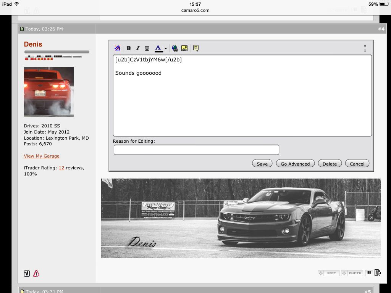The width and height of the screenshot is (391, 293).
Task: Click the report post warning icon
Action: (x=36, y=273)
